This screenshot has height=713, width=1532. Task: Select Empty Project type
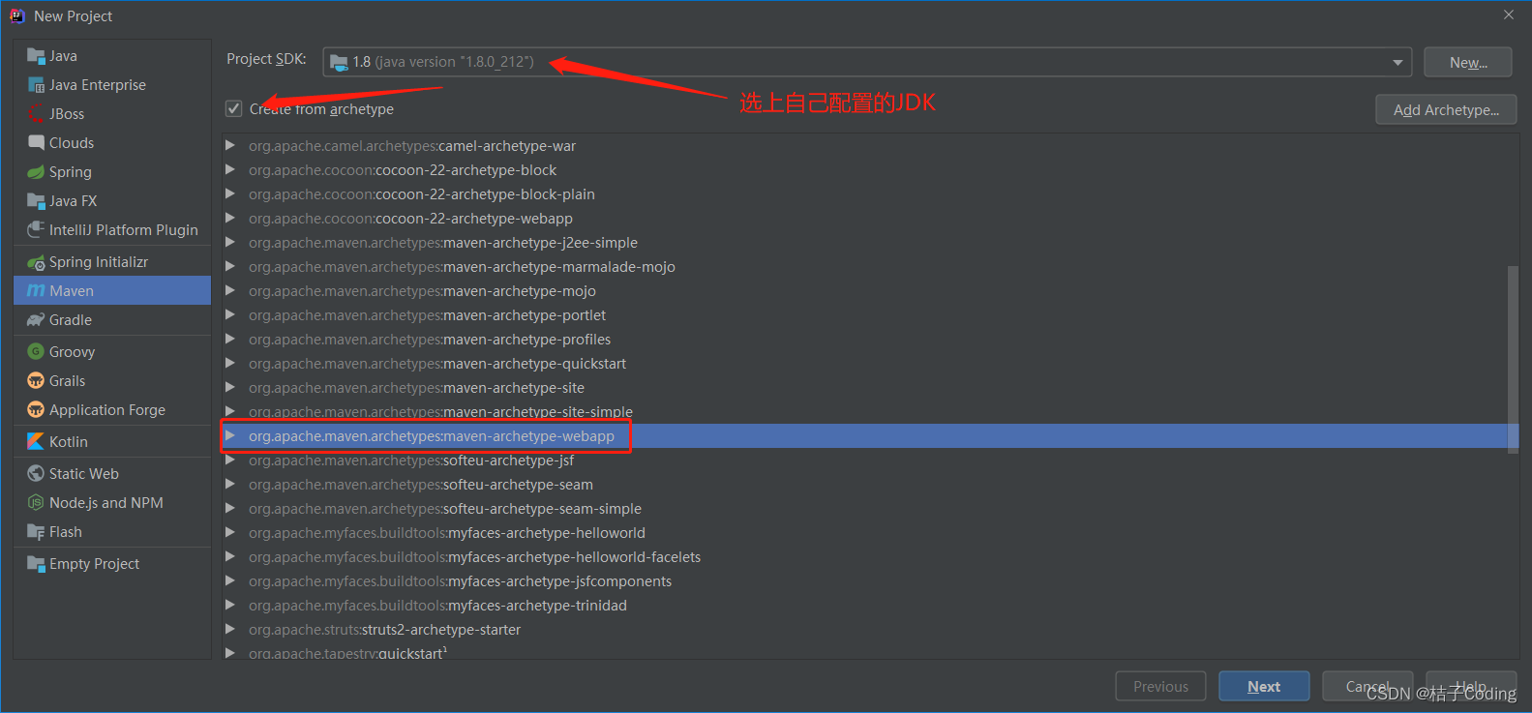point(112,564)
